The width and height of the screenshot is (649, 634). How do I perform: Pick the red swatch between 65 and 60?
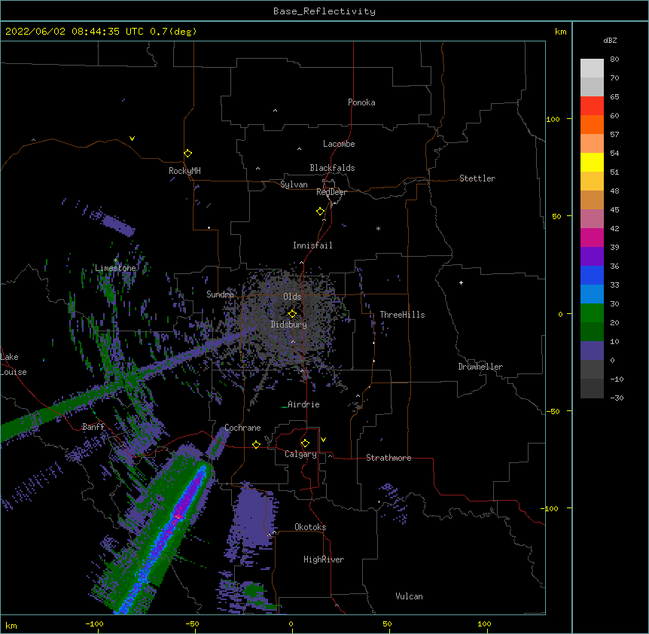592,105
